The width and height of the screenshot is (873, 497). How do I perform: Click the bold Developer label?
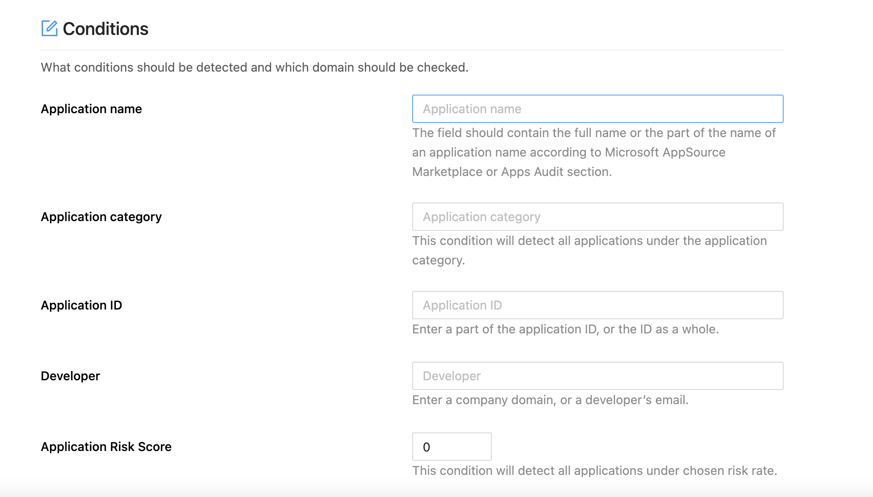(x=70, y=376)
